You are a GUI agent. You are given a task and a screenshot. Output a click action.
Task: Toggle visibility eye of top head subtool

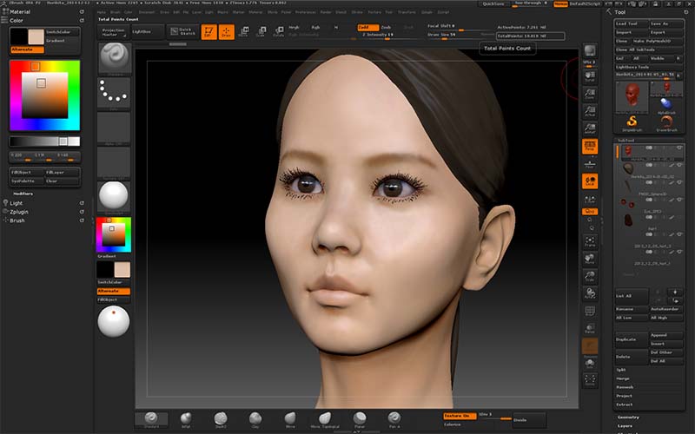coord(679,148)
